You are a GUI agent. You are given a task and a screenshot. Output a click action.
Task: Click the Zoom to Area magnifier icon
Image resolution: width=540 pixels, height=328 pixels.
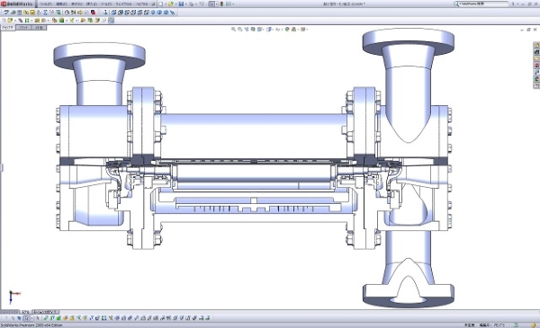240,30
